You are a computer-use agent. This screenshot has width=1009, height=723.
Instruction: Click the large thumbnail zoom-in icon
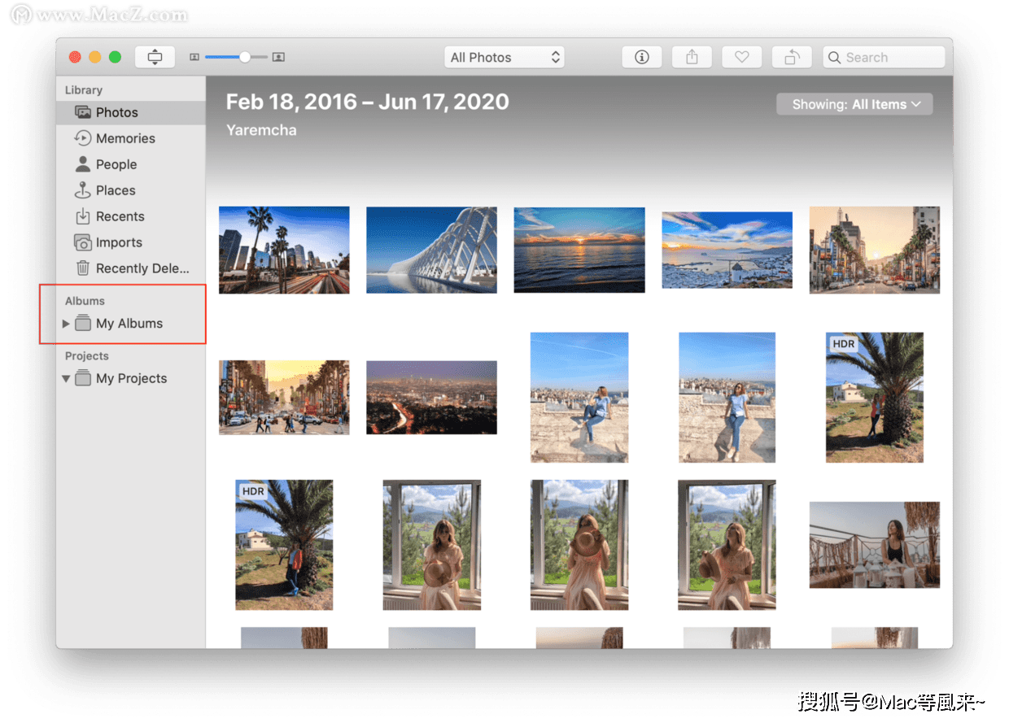point(278,57)
